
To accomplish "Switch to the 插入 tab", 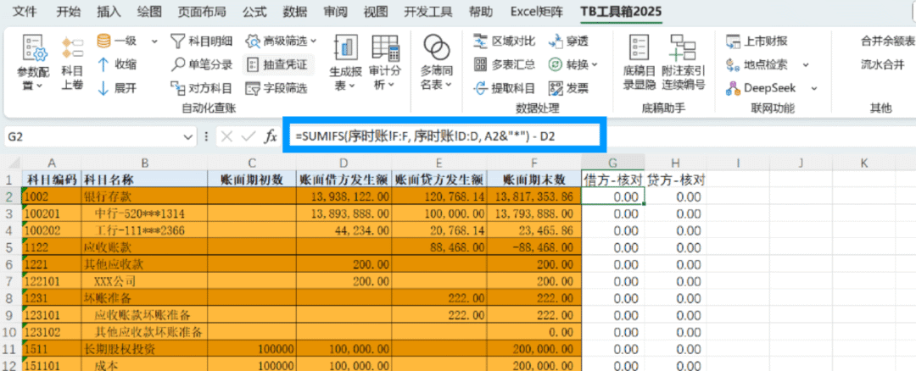I will tap(109, 11).
